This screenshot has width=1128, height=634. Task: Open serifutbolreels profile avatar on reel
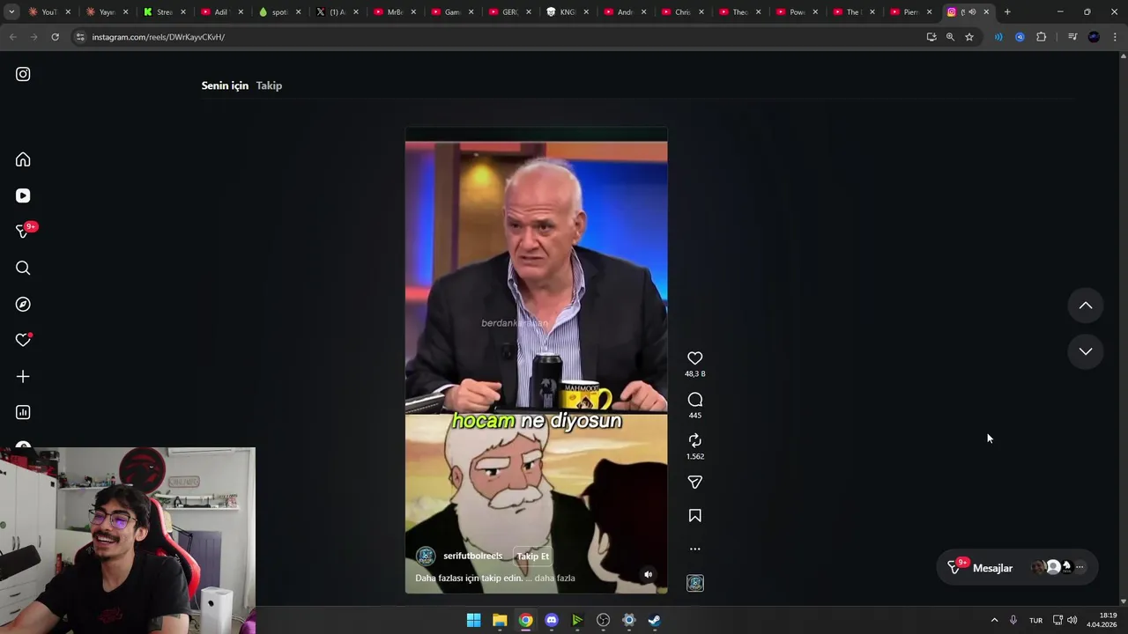[426, 556]
